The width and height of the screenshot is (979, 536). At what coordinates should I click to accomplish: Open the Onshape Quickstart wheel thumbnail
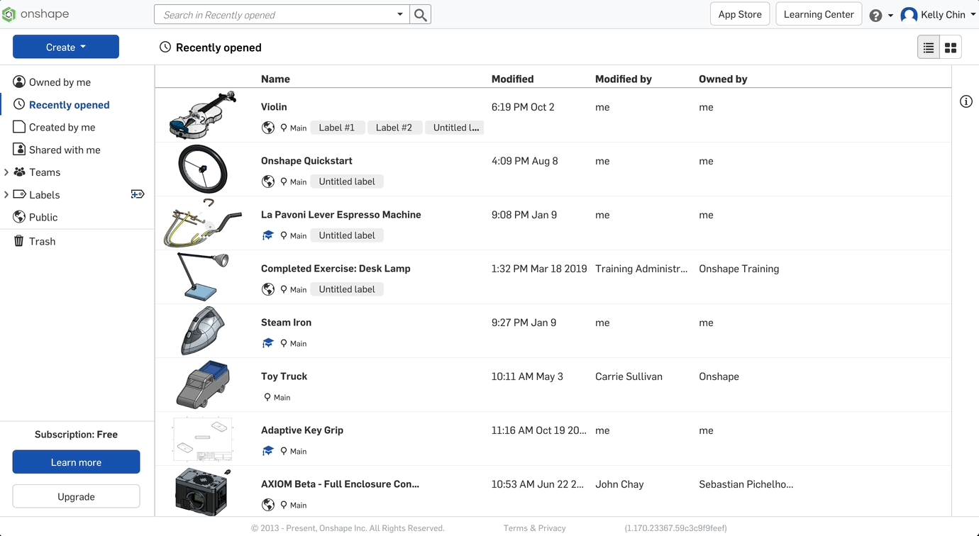click(202, 169)
